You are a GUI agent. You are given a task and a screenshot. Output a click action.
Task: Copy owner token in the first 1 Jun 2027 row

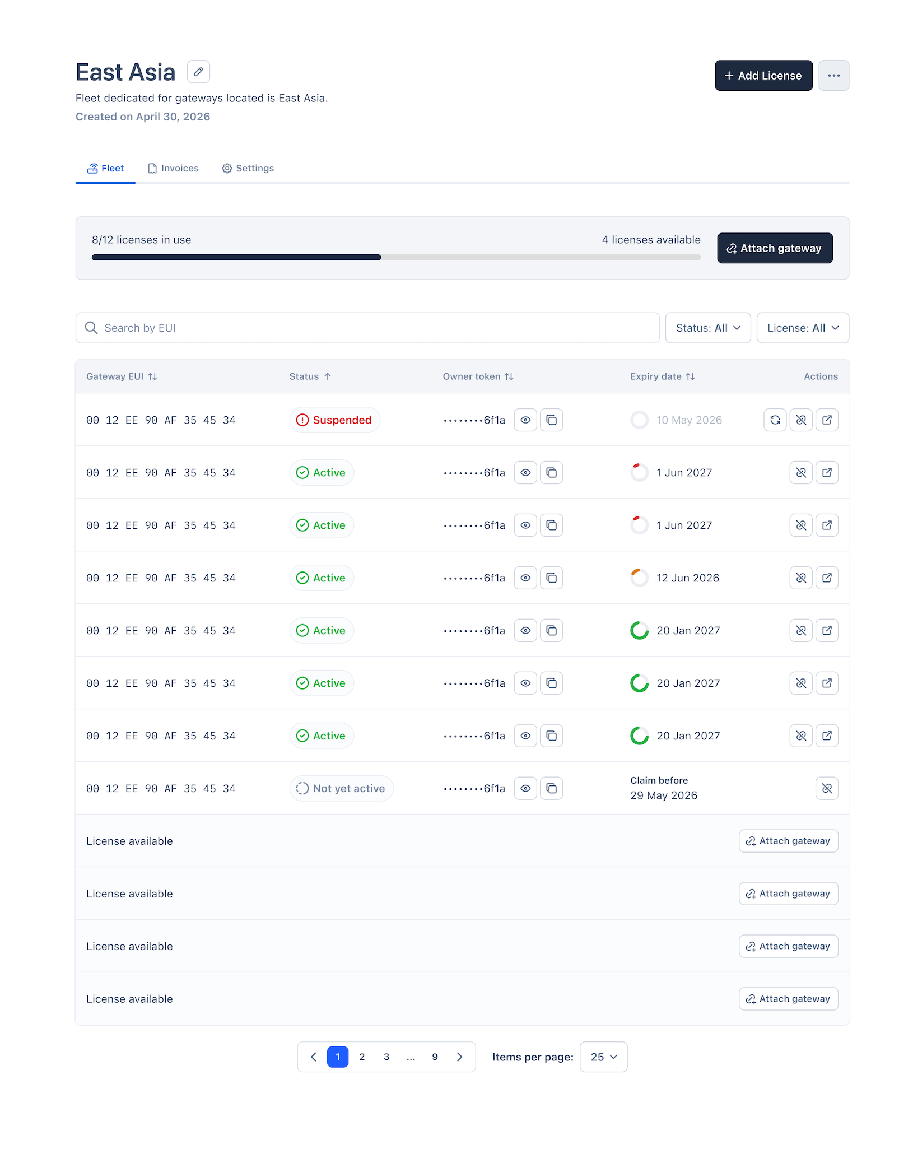point(551,473)
